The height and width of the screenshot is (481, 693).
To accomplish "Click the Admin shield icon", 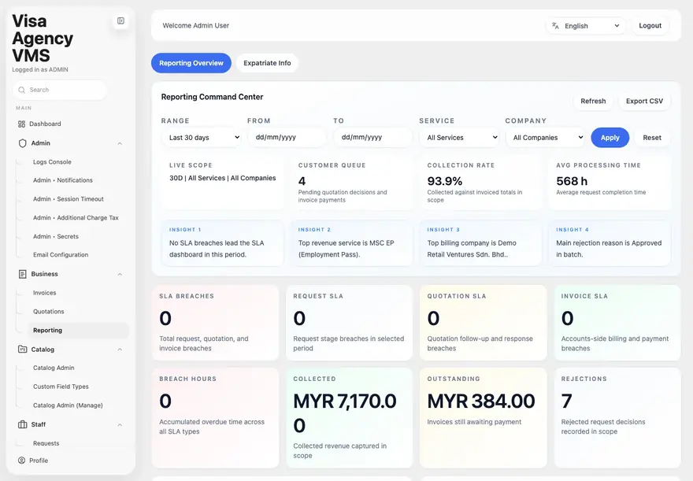I will point(23,143).
